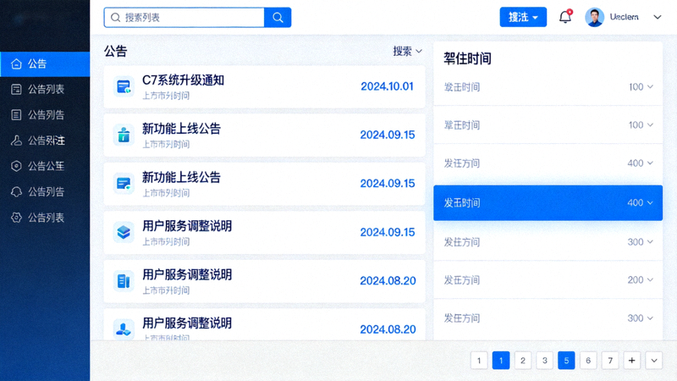Select the active 公告 sidebar item
Screen dimensions: 677x381
(x=45, y=64)
